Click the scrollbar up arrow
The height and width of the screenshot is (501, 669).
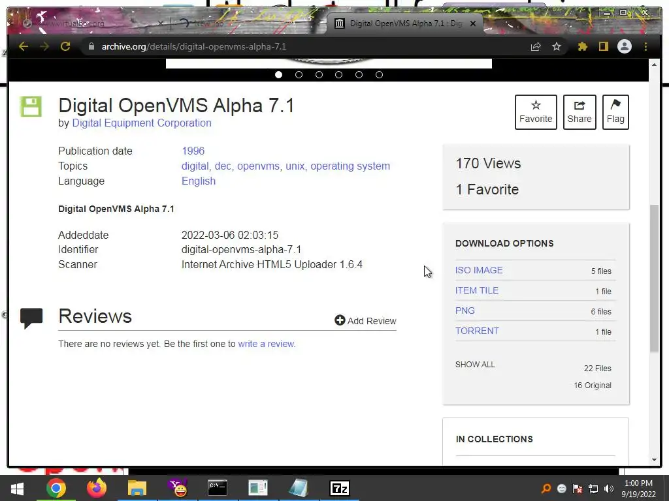[654, 65]
